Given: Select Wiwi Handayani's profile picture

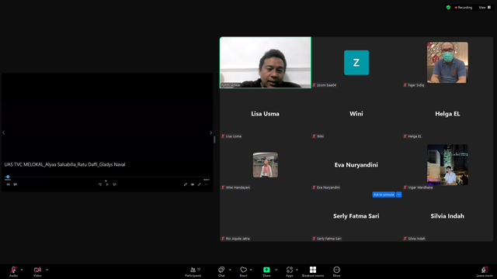Looking at the screenshot, I should tap(266, 165).
